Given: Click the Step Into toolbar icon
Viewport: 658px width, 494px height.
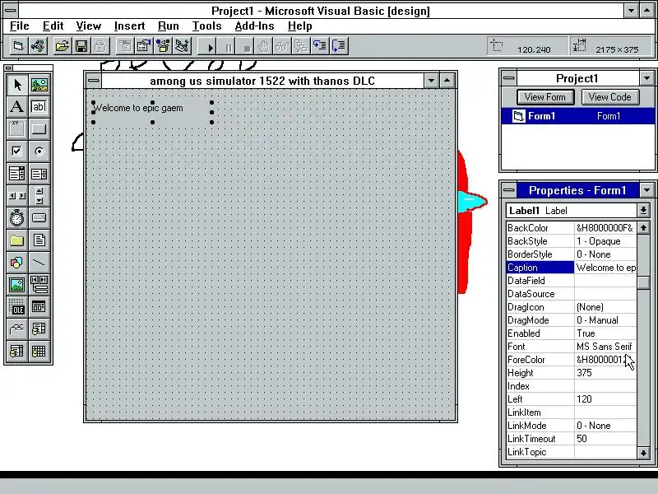Looking at the screenshot, I should pos(320,46).
